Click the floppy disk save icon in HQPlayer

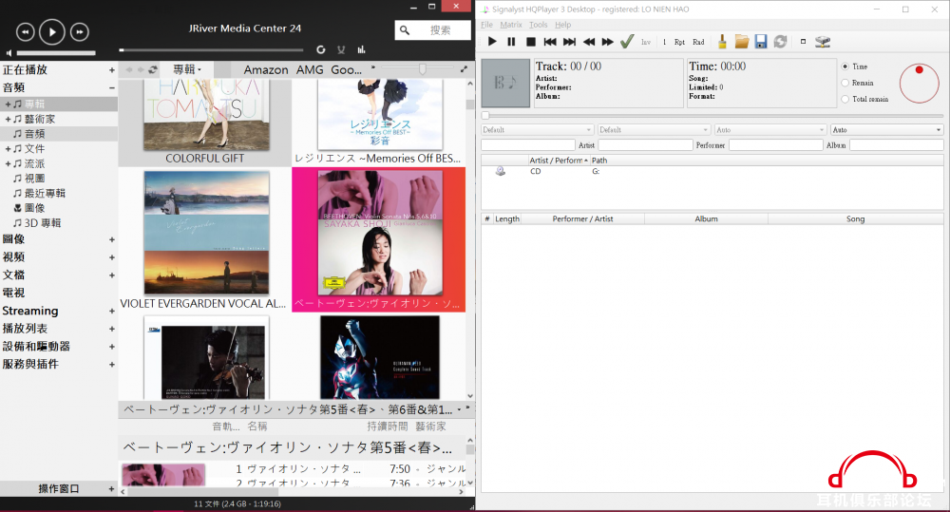761,41
